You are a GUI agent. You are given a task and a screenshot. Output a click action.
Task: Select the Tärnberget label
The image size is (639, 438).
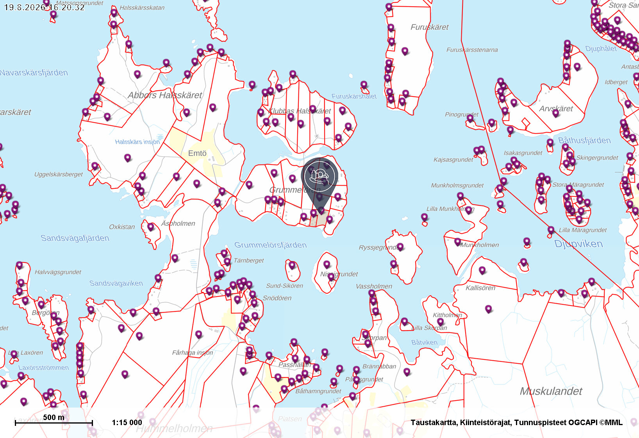point(248,261)
